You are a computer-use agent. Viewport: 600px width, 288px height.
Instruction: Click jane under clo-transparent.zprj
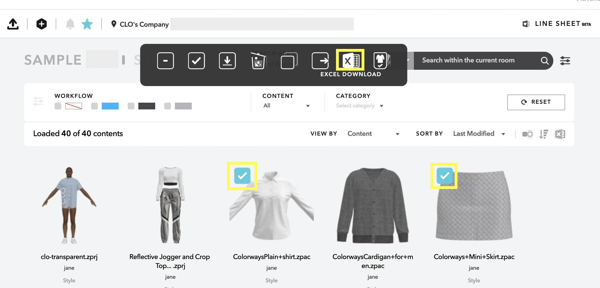pyautogui.click(x=69, y=268)
